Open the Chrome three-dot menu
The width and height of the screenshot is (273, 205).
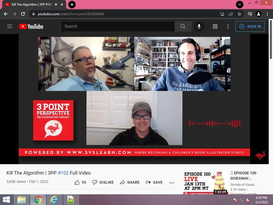click(x=267, y=14)
